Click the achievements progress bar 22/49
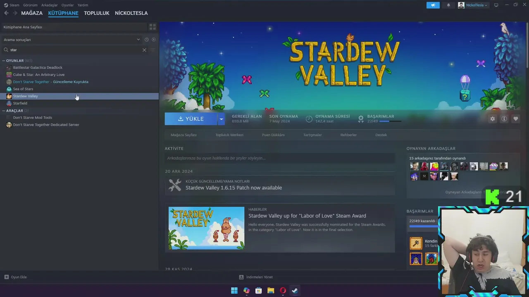This screenshot has height=297, width=529. click(x=390, y=121)
